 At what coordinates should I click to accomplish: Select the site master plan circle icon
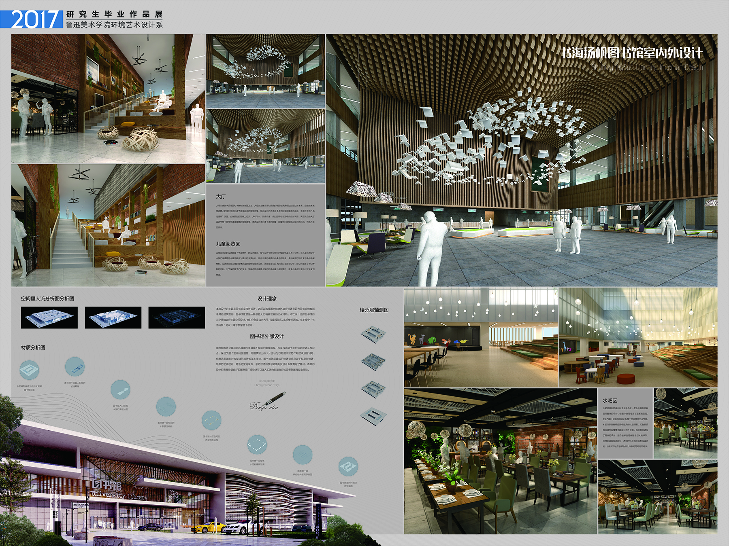[348, 467]
